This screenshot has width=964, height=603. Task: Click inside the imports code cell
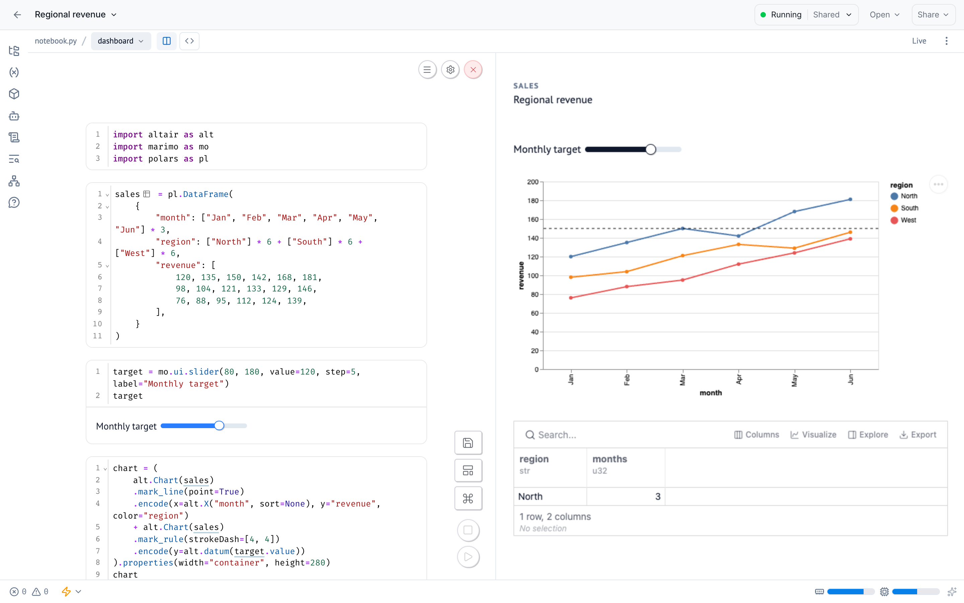(256, 147)
